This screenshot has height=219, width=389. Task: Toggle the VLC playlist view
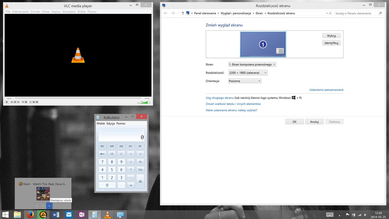pos(31,102)
